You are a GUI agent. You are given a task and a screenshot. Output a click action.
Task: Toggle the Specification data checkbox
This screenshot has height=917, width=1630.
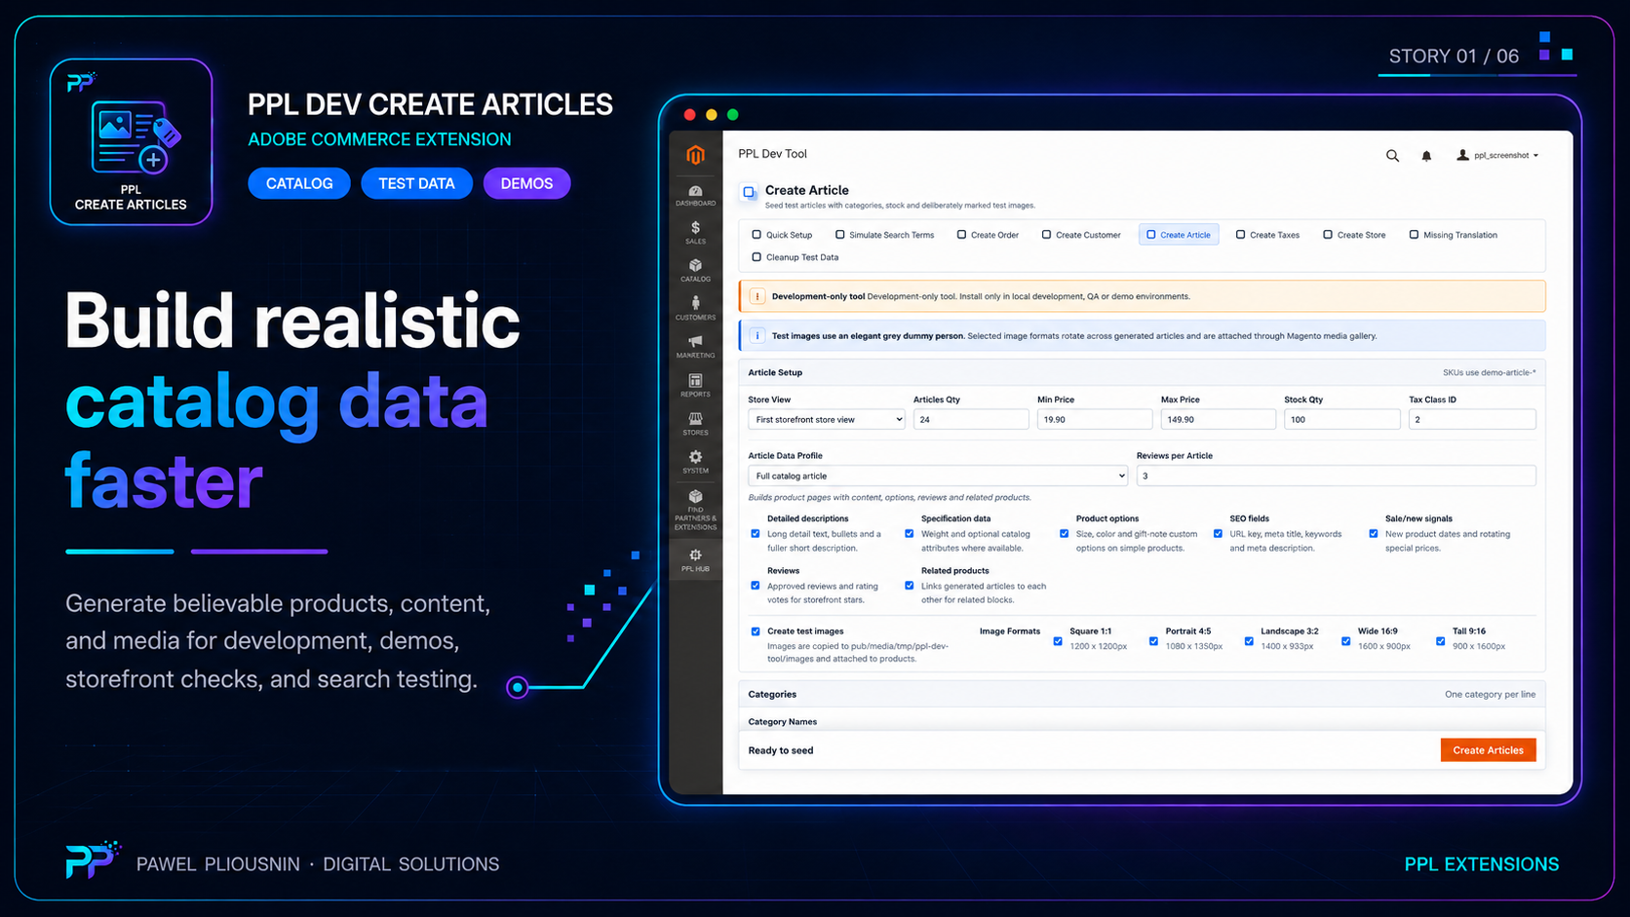tap(910, 534)
